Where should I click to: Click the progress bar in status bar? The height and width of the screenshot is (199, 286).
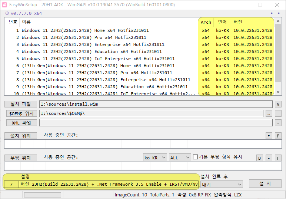(43, 195)
